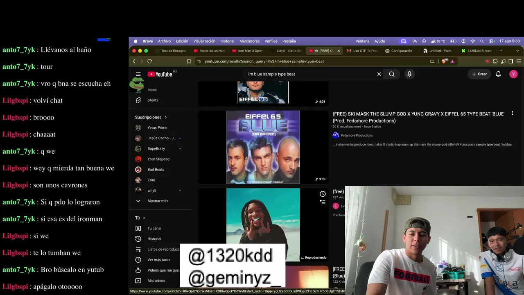The height and width of the screenshot is (295, 524).
Task: Close the FREE type beat tab
Action: [339, 51]
